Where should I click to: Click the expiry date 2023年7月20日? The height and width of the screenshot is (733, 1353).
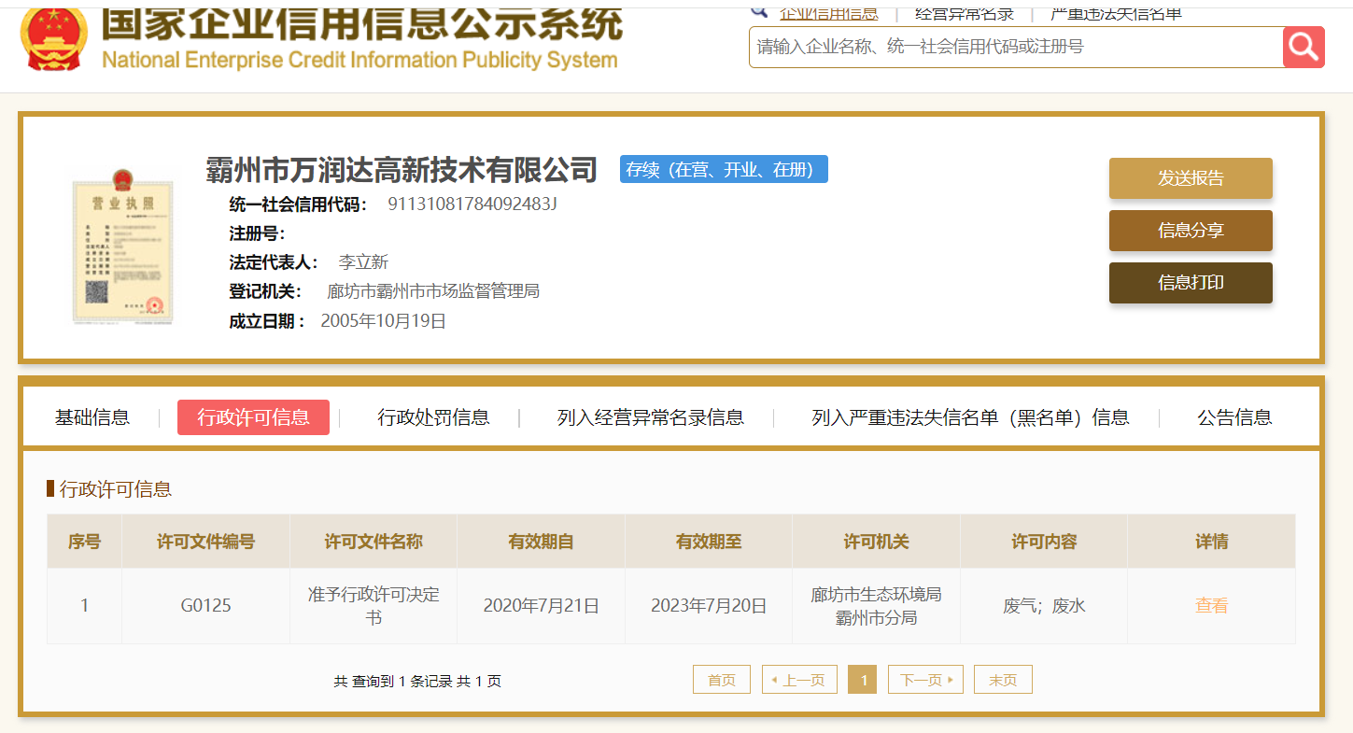coord(709,605)
